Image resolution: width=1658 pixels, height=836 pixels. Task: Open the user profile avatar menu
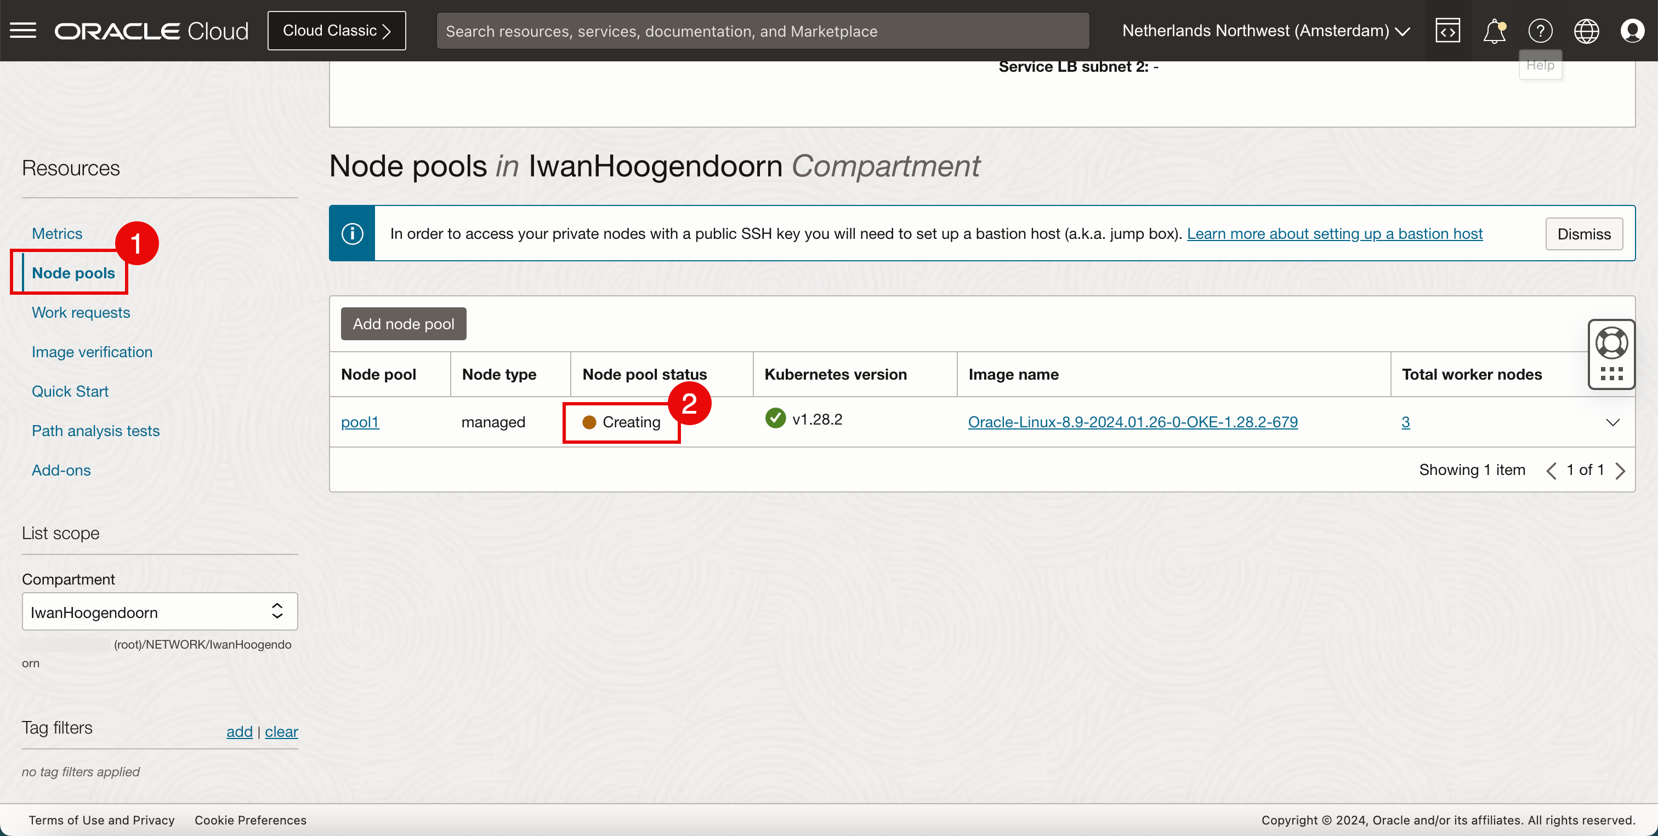pos(1632,30)
